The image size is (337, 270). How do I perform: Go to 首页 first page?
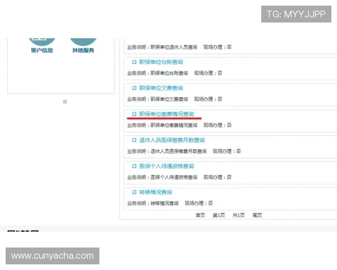(201, 215)
